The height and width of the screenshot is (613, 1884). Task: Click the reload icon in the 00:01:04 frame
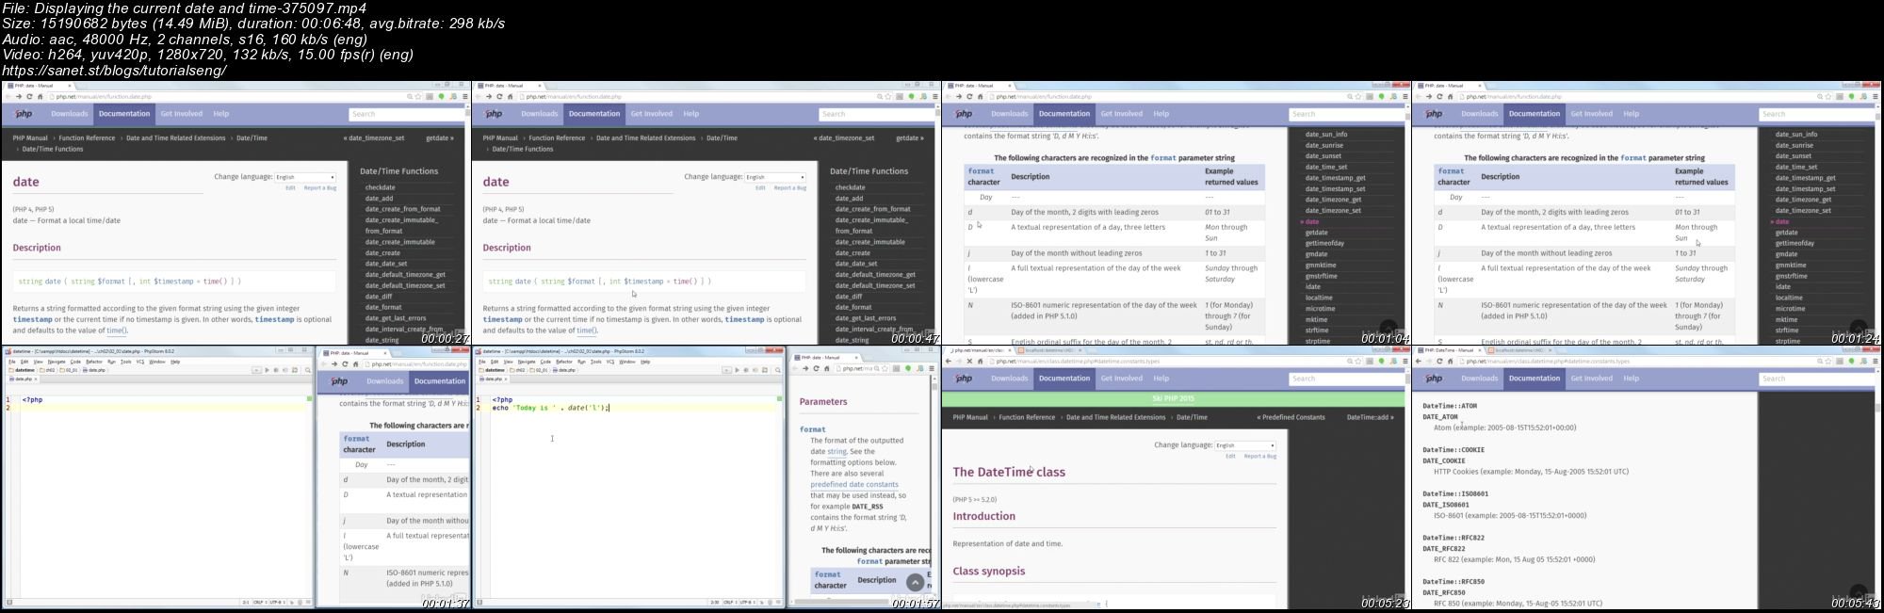(969, 96)
